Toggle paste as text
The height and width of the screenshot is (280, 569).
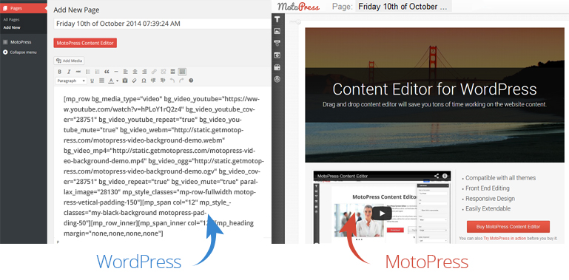tap(125, 81)
